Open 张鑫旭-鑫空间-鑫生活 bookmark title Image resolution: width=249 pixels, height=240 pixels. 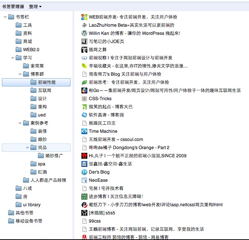(110, 164)
